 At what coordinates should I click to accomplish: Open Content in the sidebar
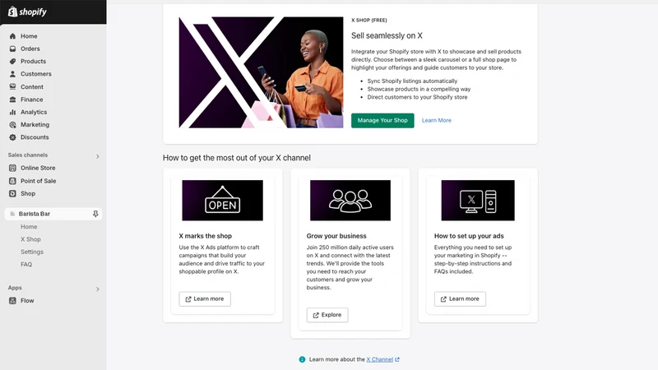(x=32, y=87)
